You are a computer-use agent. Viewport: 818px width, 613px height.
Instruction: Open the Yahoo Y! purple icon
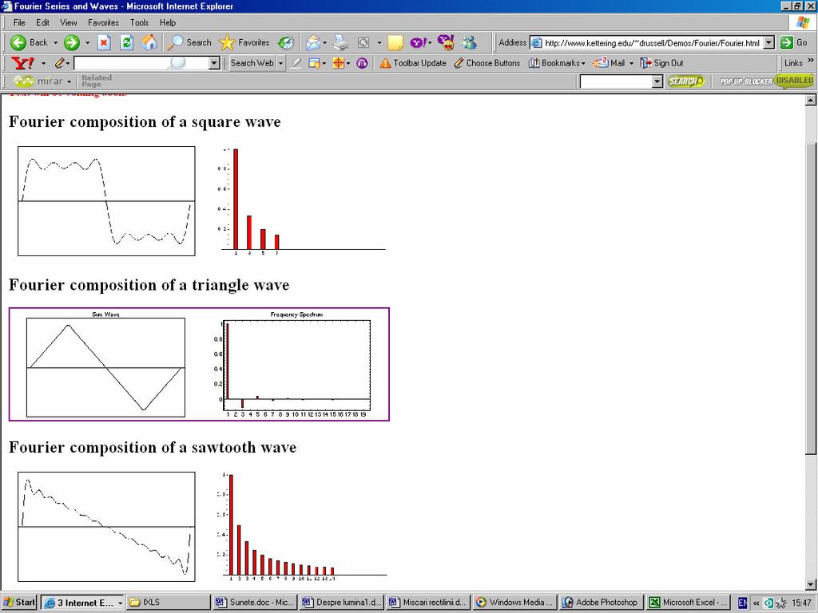[x=418, y=43]
